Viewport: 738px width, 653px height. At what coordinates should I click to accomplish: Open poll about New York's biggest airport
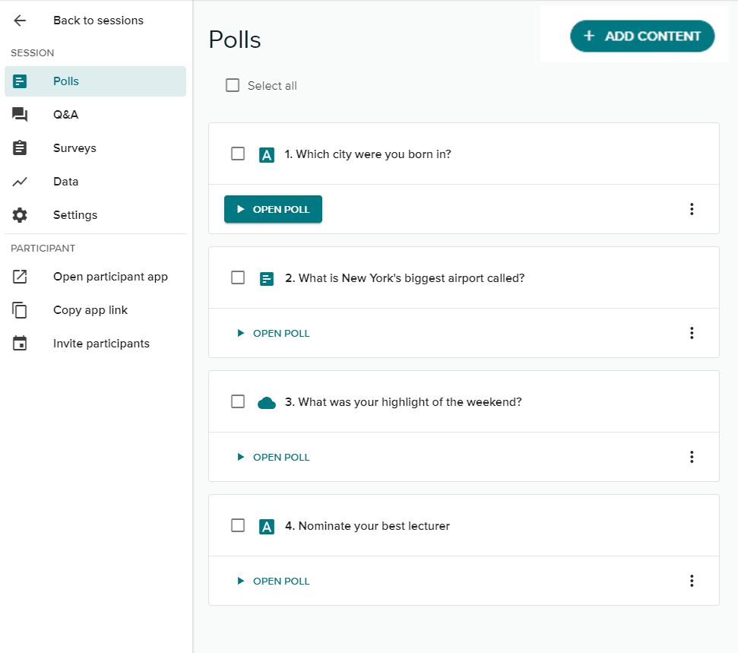(273, 333)
